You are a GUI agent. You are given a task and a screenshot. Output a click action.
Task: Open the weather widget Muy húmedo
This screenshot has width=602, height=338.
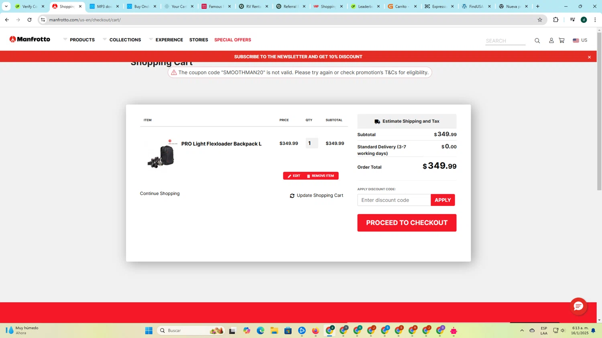[22, 330]
